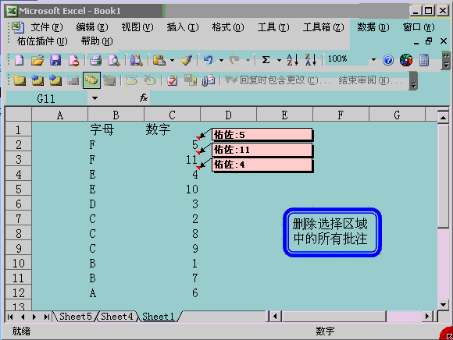Click the 删除选择区域中的所有批注 button
Screen dimensions: 453x340
(332, 232)
